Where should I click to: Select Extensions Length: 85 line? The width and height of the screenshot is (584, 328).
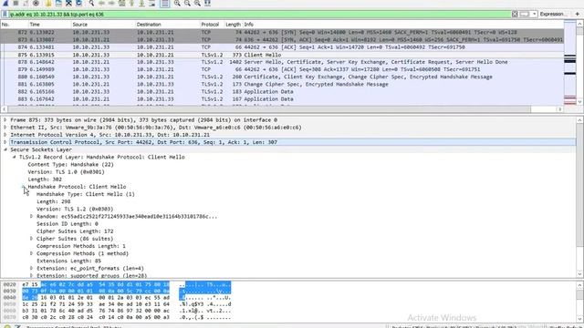point(68,261)
